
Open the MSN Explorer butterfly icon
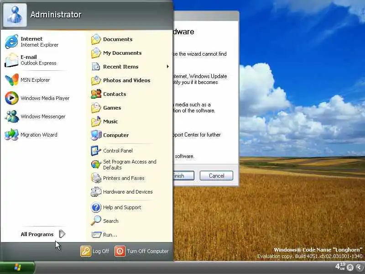tap(12, 79)
